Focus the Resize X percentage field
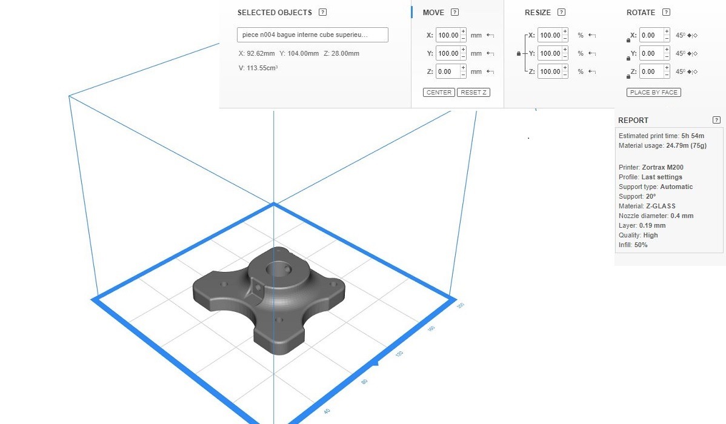 click(550, 35)
